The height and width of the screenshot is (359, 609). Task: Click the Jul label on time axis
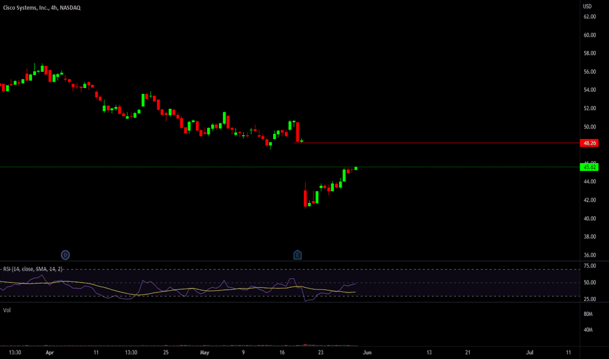pos(529,352)
